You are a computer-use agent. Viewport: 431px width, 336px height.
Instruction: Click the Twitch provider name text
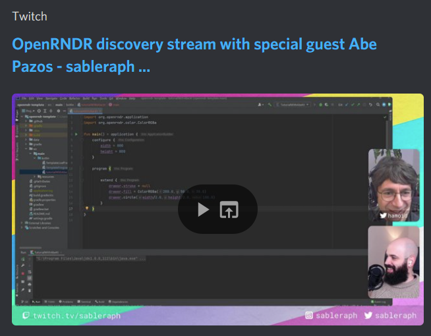30,16
